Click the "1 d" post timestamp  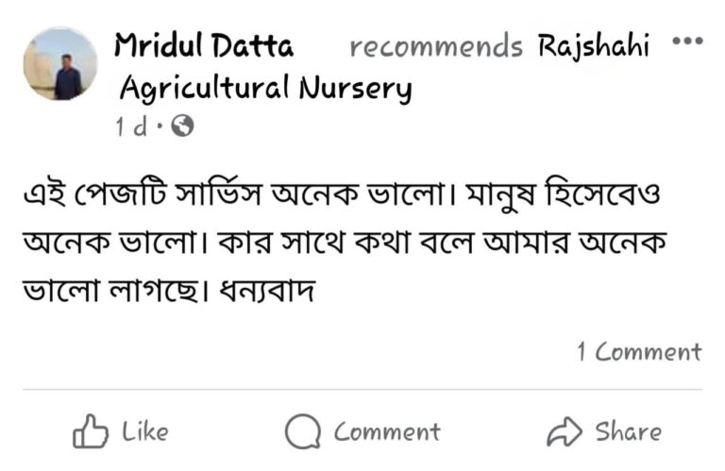coord(131,126)
